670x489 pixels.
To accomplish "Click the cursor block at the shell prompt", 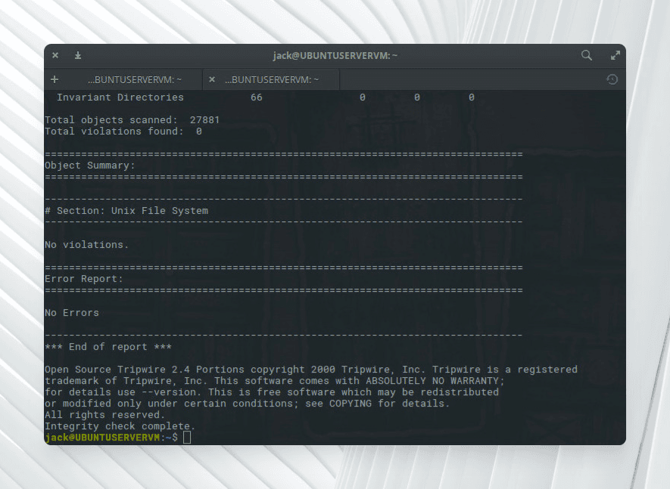I will tap(187, 438).
